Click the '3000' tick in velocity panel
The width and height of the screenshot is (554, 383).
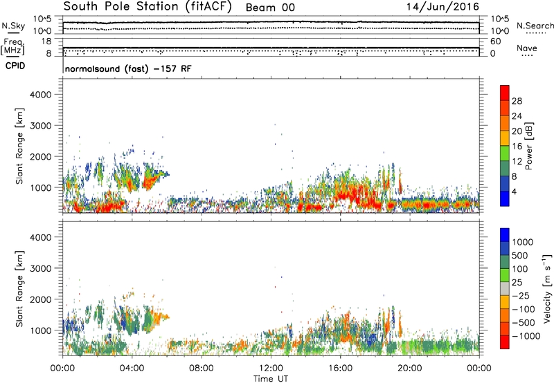(x=40, y=268)
